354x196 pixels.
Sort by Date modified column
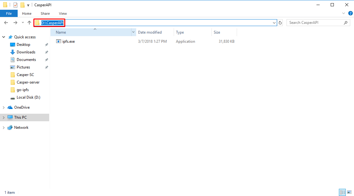click(x=155, y=32)
